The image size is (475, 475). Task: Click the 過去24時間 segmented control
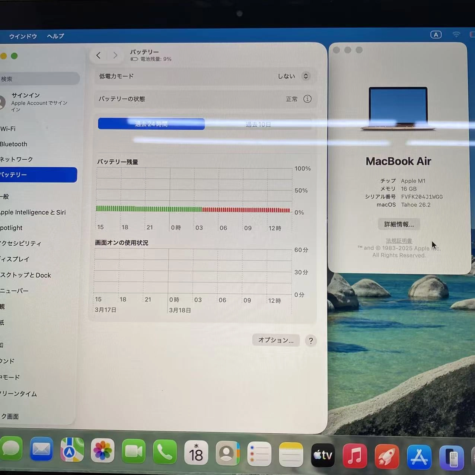pos(151,124)
